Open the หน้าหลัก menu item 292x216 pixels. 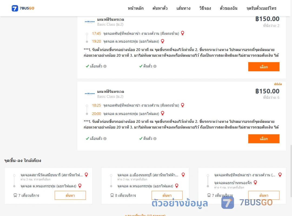click(135, 8)
